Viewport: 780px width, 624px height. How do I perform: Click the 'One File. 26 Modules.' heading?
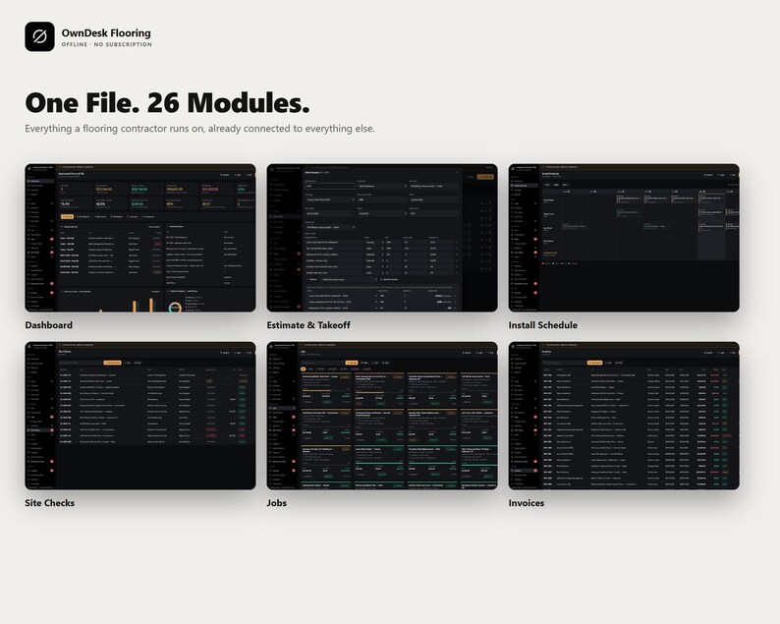click(x=167, y=103)
